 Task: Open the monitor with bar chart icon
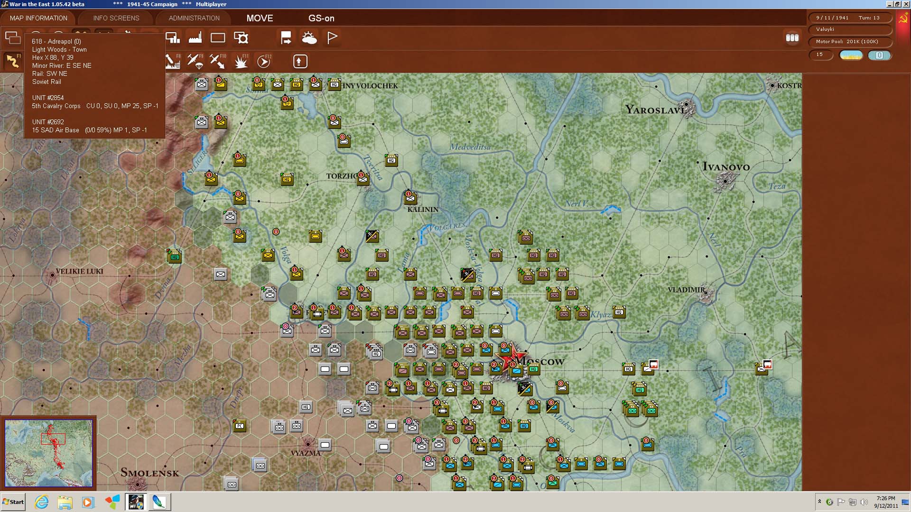point(173,37)
